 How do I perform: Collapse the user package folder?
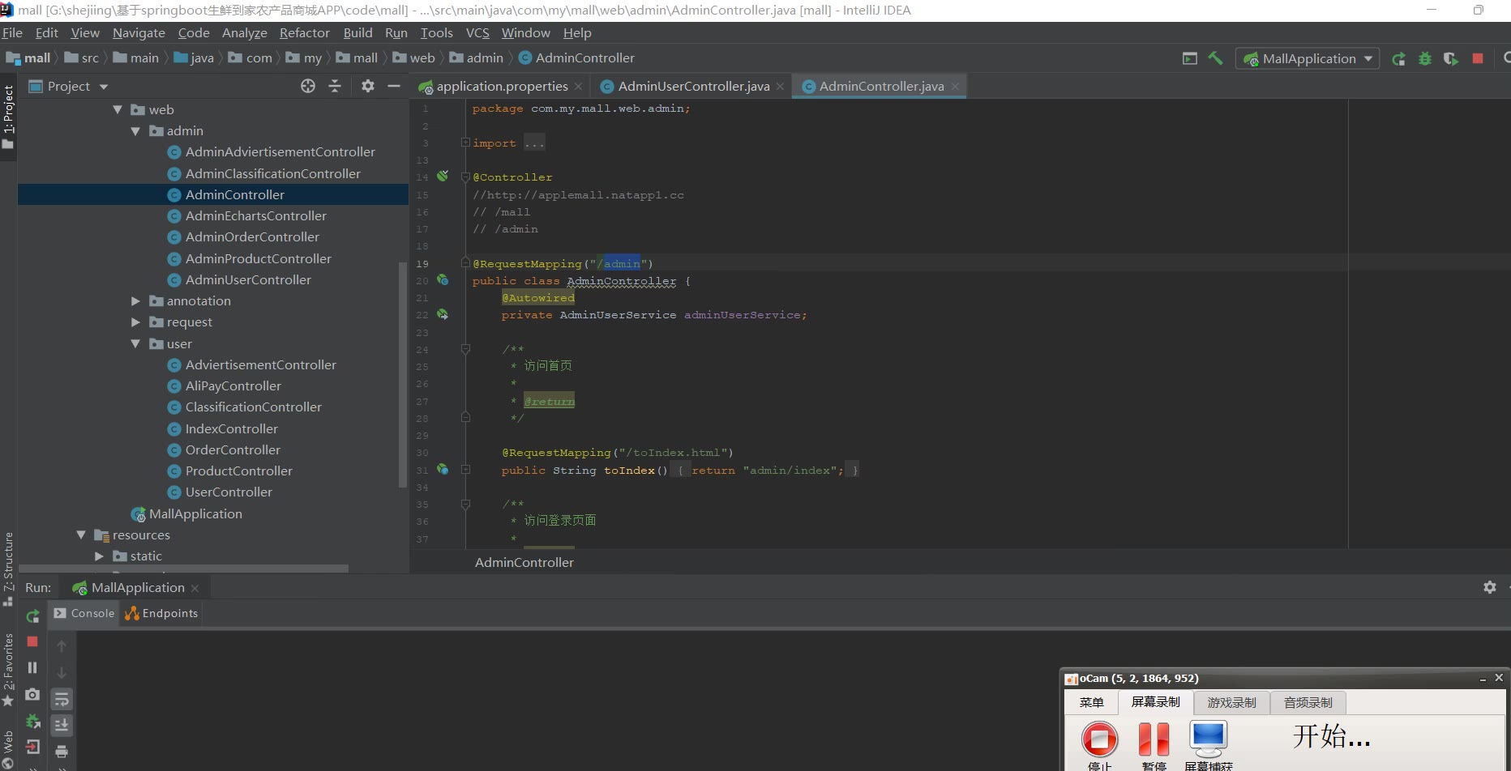(135, 344)
